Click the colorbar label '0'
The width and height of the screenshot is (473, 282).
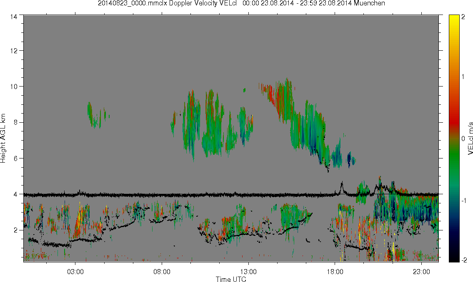coord(463,139)
